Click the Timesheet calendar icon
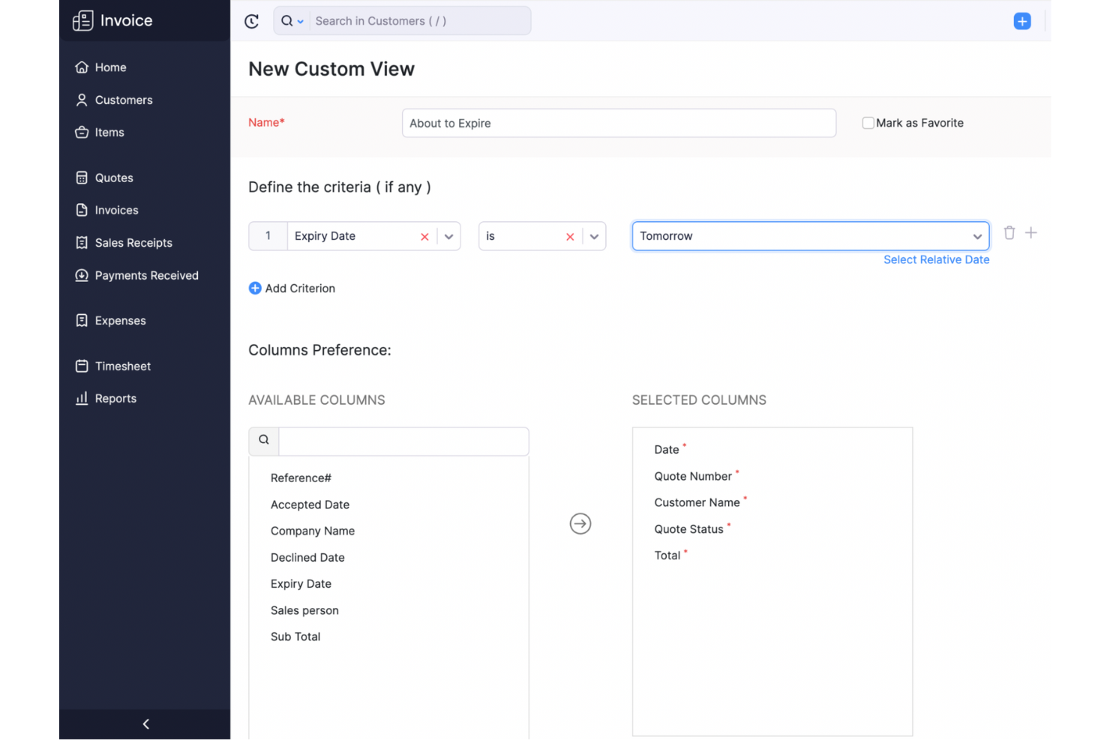1110x740 pixels. [82, 366]
